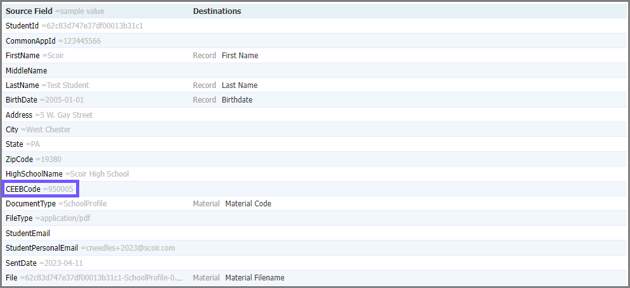The image size is (630, 288).
Task: Select the Birthdate record destination
Action: point(237,100)
